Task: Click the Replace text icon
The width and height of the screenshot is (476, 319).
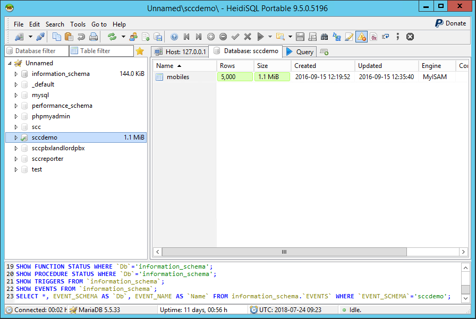Action: click(337, 37)
